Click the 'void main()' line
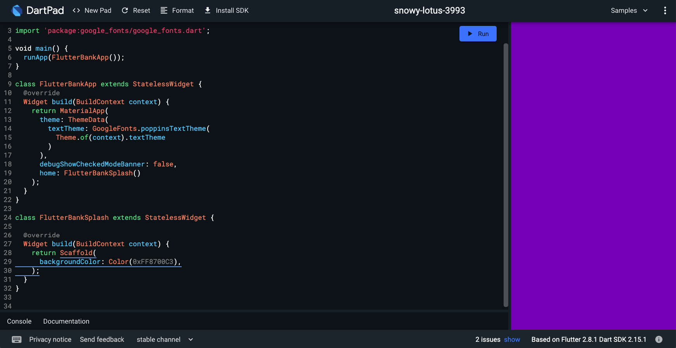676x348 pixels. tap(41, 48)
